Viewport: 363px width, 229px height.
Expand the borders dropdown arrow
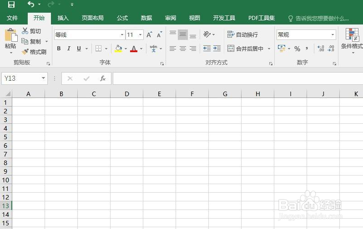(106, 49)
